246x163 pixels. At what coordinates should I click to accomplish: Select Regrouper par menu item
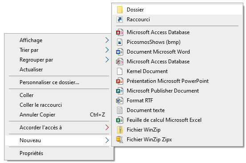click(58, 60)
